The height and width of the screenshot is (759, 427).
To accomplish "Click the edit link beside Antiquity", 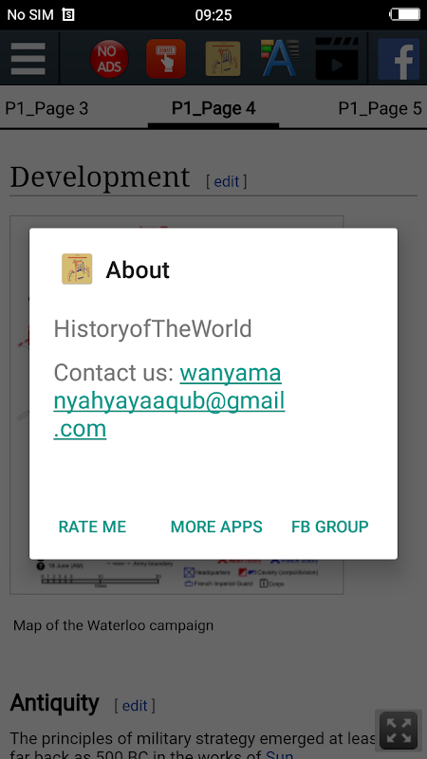I will 135,706.
